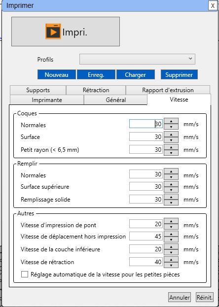This screenshot has height=307, width=219.
Task: Click the Vitesse de déplacement hors impression field
Action: (x=146, y=237)
